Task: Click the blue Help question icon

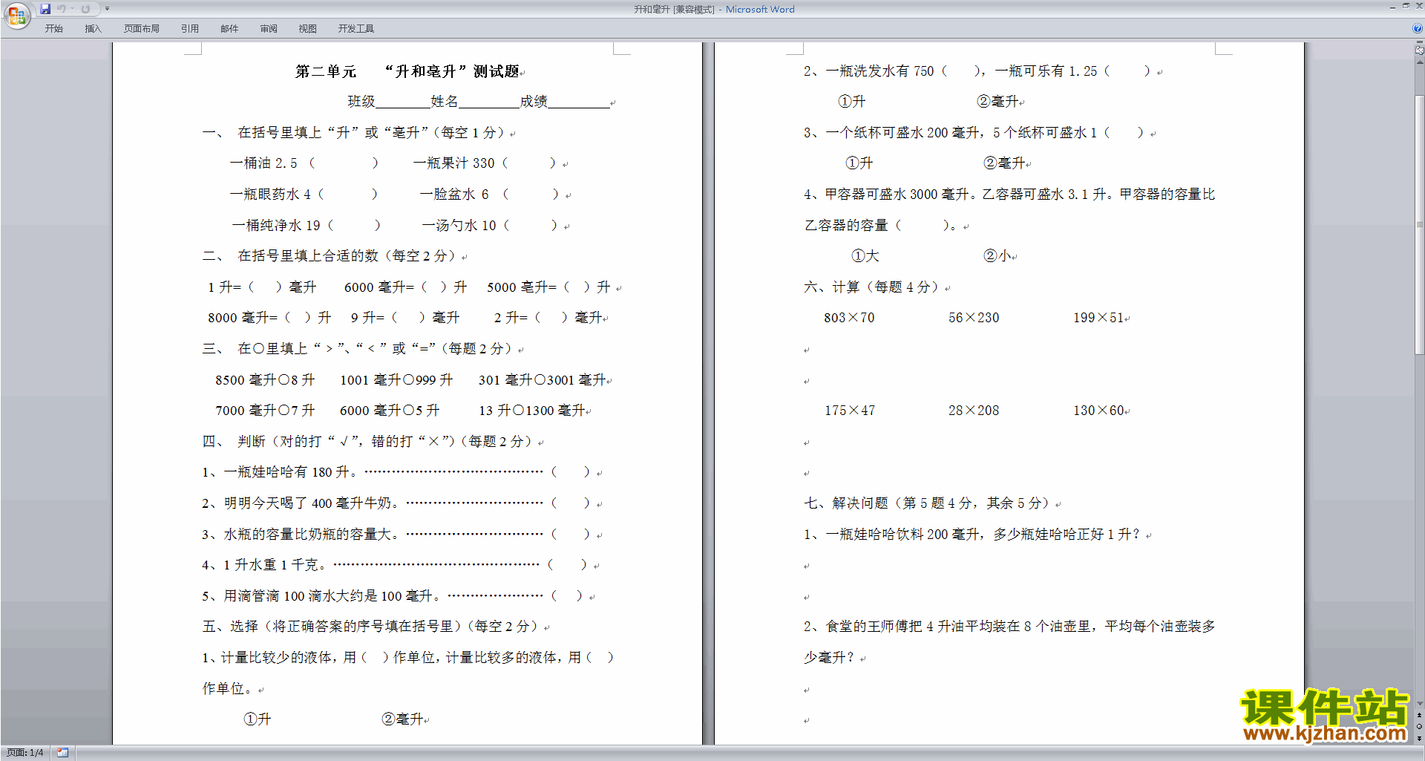Action: [x=1418, y=29]
